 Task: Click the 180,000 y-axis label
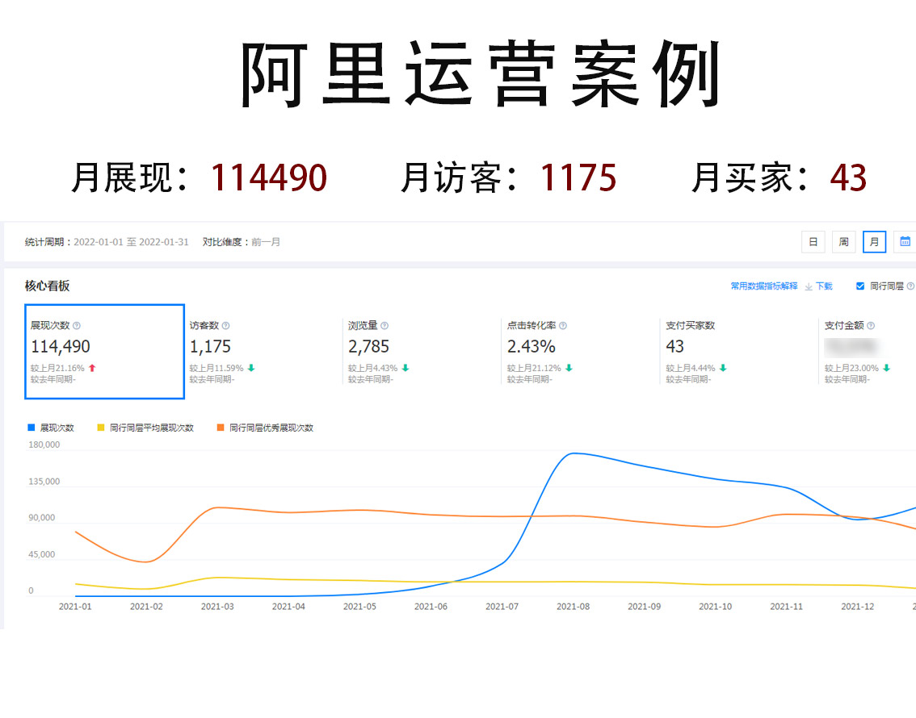click(x=44, y=445)
